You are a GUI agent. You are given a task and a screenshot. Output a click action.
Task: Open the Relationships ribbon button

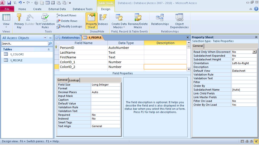point(160,20)
